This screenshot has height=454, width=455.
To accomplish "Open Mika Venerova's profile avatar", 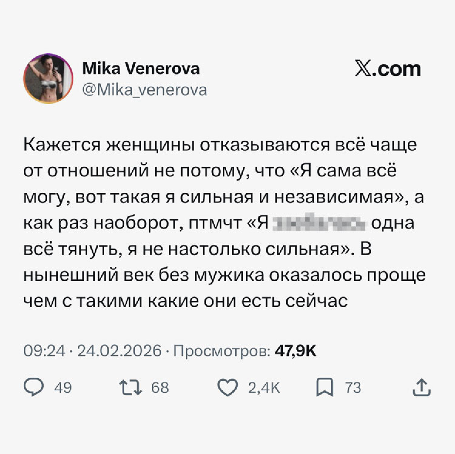I will pyautogui.click(x=48, y=79).
